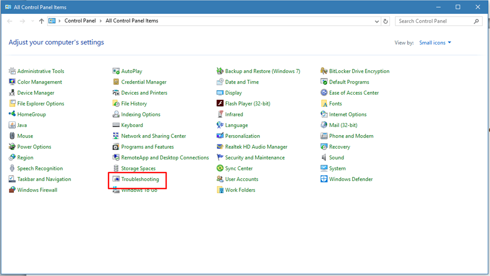The height and width of the screenshot is (276, 490).
Task: Click the Sound speaker icon
Action: tap(324, 158)
